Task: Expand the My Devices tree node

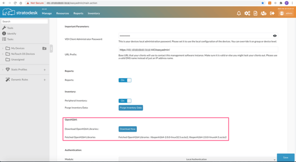Action: pos(3,48)
